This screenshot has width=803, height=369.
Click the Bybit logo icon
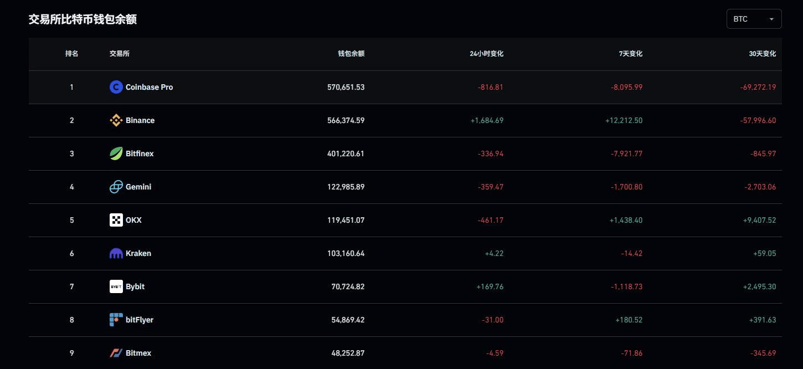click(116, 286)
